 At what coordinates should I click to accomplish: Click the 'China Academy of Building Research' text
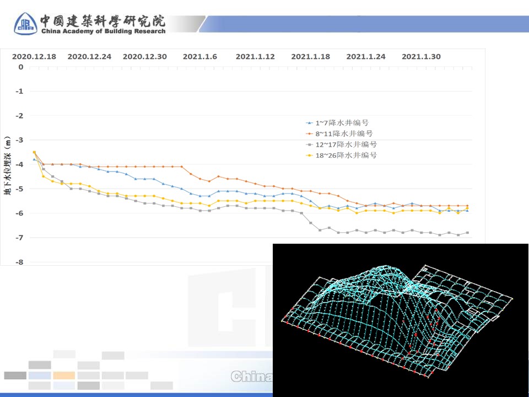coord(102,31)
